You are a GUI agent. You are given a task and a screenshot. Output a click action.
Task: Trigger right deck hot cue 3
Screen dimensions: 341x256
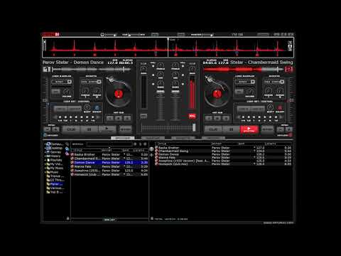point(226,118)
